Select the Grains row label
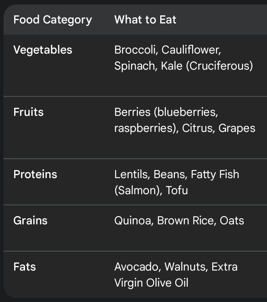This screenshot has height=302, width=267. 30,221
